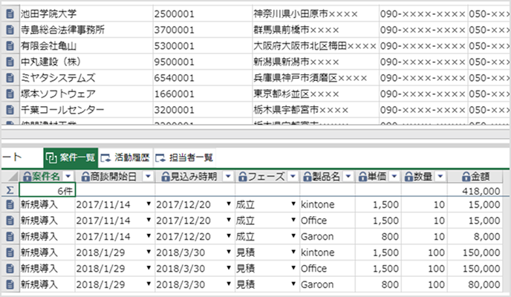
Task: Expand 成立 phase dropdown in Garoon 8,000 row
Action: click(x=293, y=236)
